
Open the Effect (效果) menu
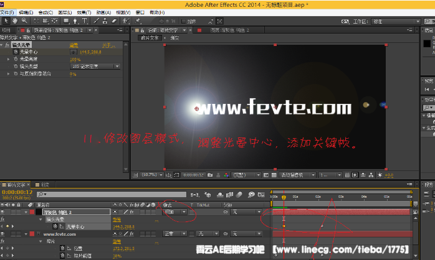[84, 12]
